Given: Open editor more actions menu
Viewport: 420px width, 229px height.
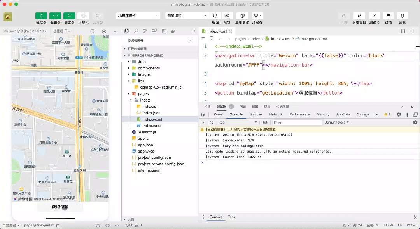Looking at the screenshot, I should point(412,31).
